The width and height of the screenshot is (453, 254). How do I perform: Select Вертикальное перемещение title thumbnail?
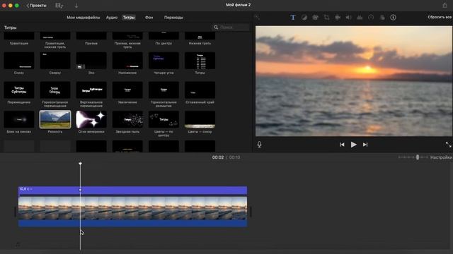[91, 90]
